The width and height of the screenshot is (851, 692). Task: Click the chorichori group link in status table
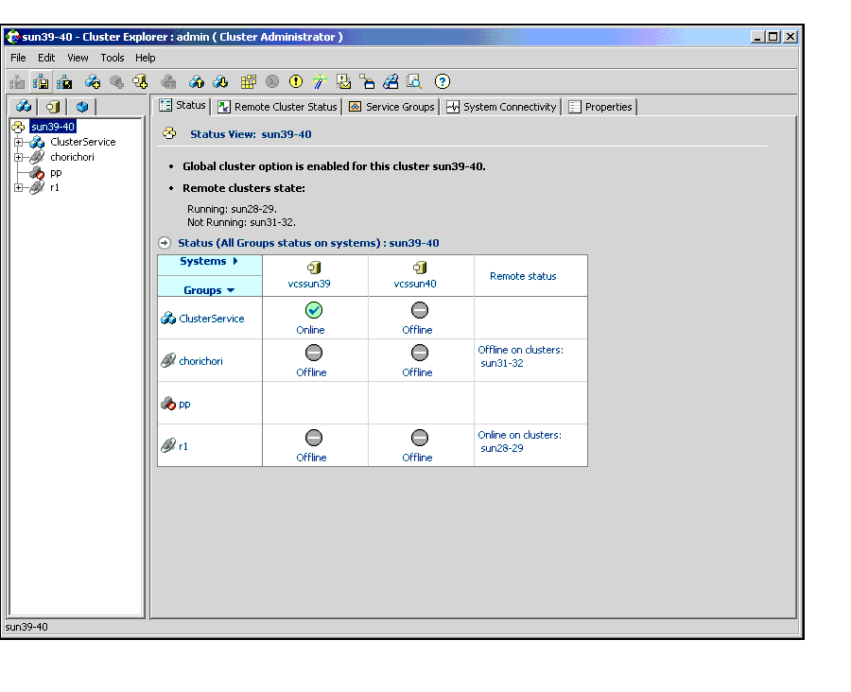200,361
